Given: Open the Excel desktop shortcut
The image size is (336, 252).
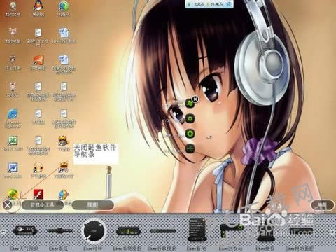Looking at the screenshot, I should pyautogui.click(x=13, y=141).
